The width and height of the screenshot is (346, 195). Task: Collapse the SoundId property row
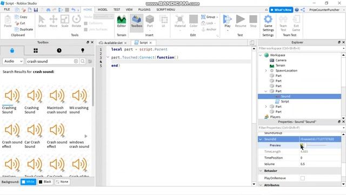261,139
